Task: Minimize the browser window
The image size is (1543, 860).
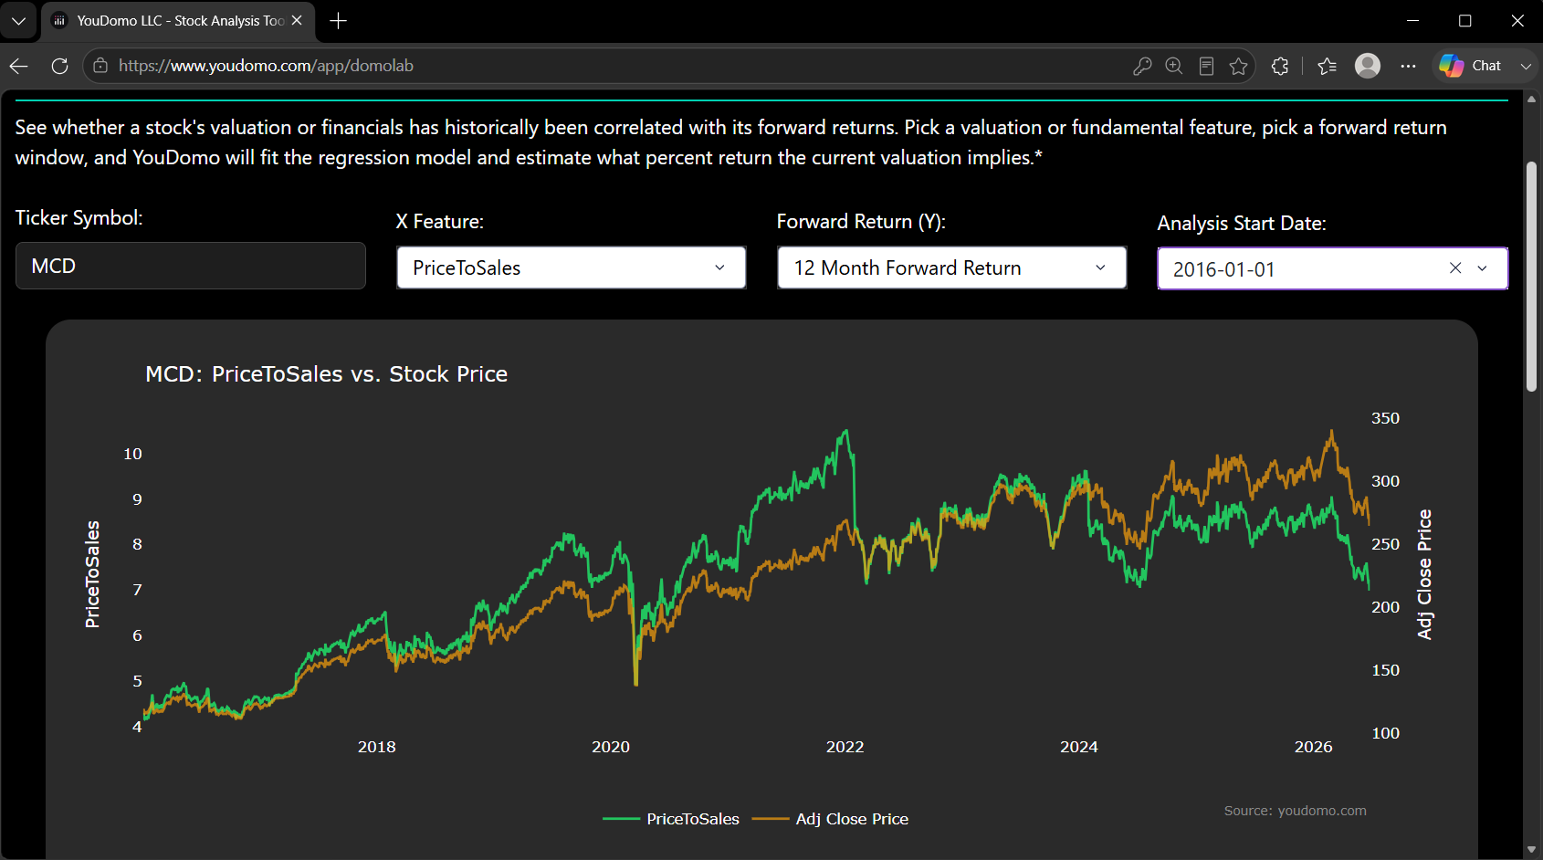Action: pyautogui.click(x=1412, y=20)
